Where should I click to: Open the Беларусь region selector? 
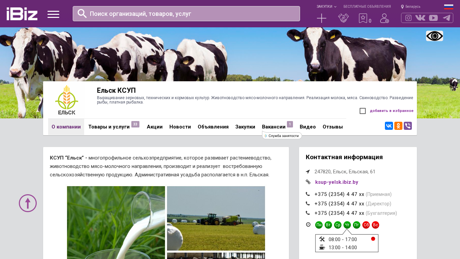[x=413, y=7]
